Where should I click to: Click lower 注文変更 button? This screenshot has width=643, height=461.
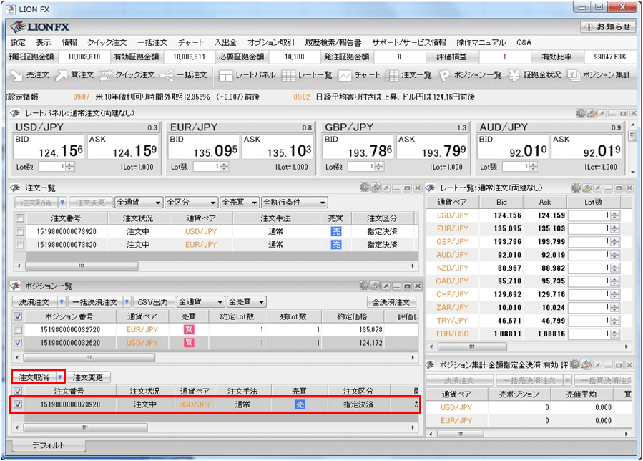88,377
